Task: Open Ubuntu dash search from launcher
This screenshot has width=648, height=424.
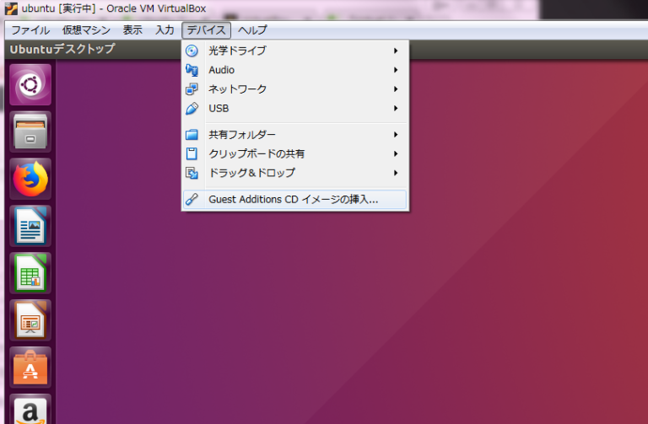Action: (30, 84)
